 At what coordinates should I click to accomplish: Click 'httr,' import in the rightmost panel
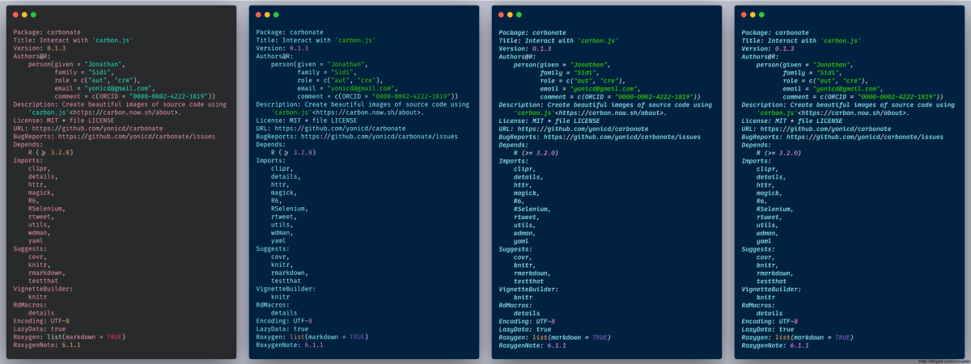coord(766,184)
